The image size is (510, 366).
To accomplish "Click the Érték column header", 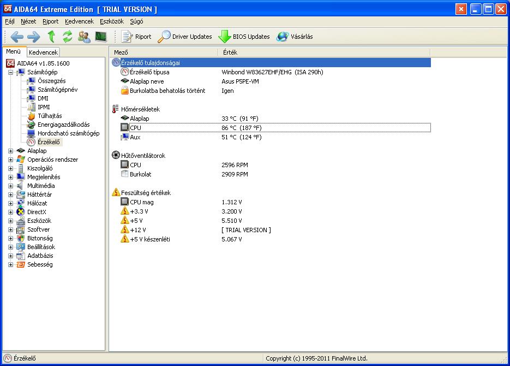I will click(324, 52).
